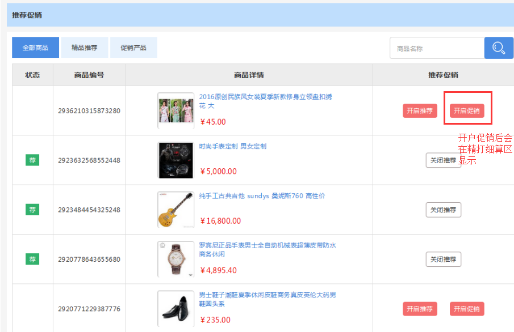Click the black watch product thumbnail
The image size is (514, 332).
click(x=176, y=160)
